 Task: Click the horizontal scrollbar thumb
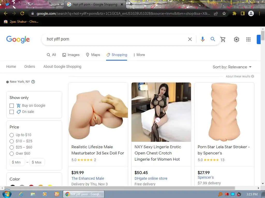tap(120, 188)
